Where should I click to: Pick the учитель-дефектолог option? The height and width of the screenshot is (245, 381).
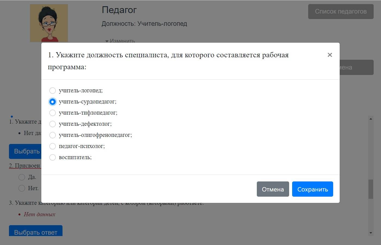52,124
